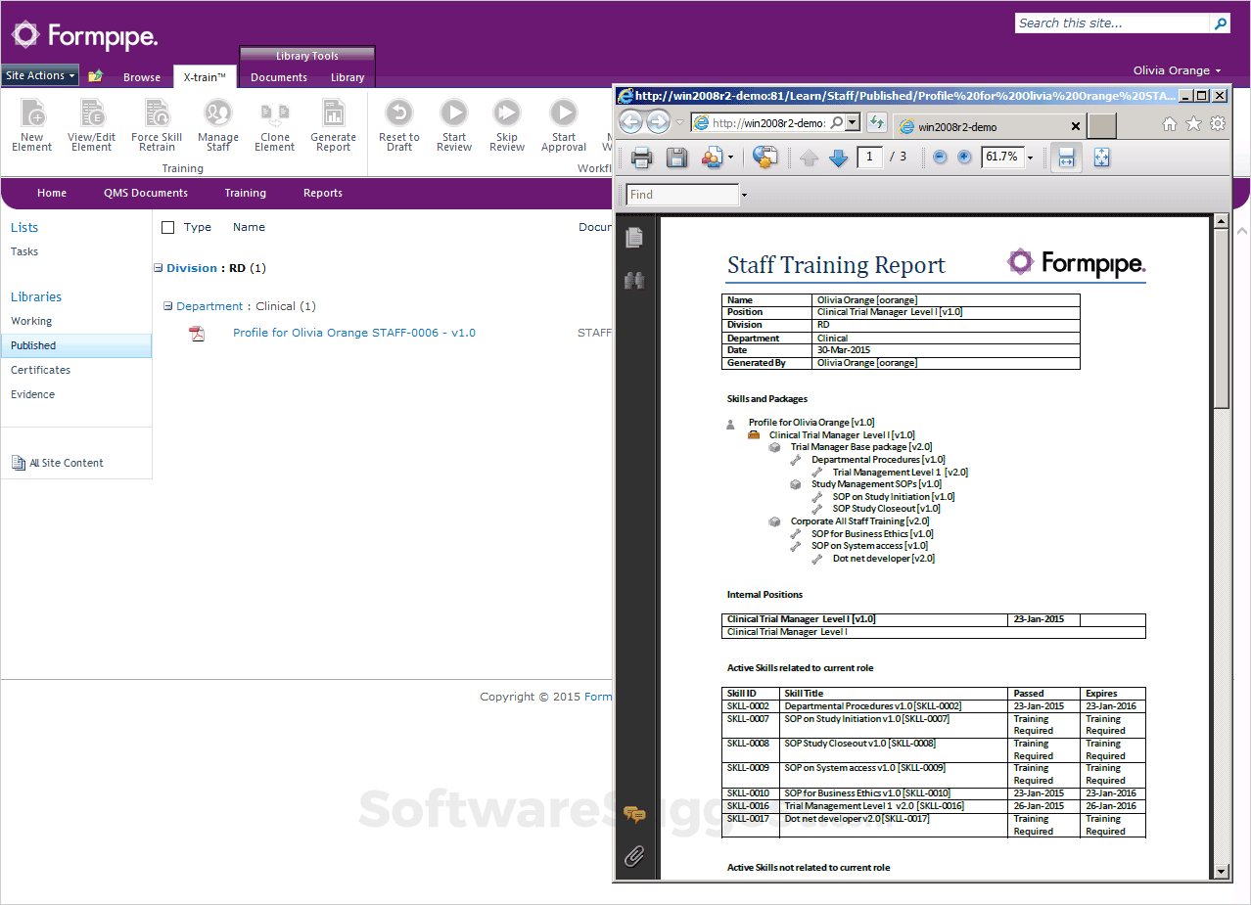Expand the Site Actions menu
1251x905 pixels.
click(40, 75)
